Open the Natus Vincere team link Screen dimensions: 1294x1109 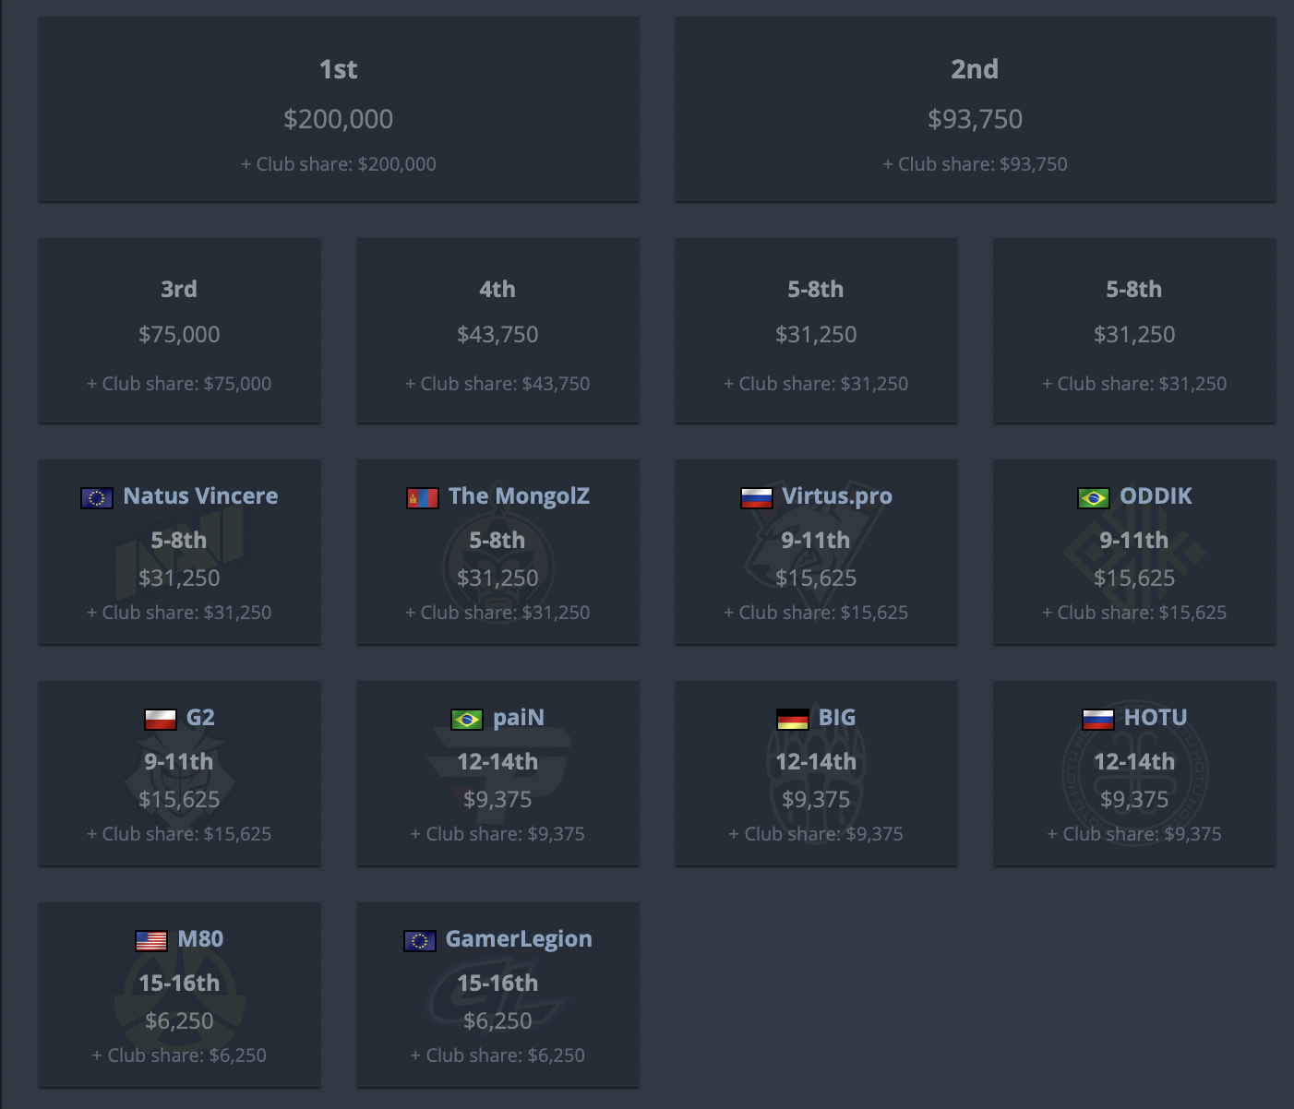(200, 496)
